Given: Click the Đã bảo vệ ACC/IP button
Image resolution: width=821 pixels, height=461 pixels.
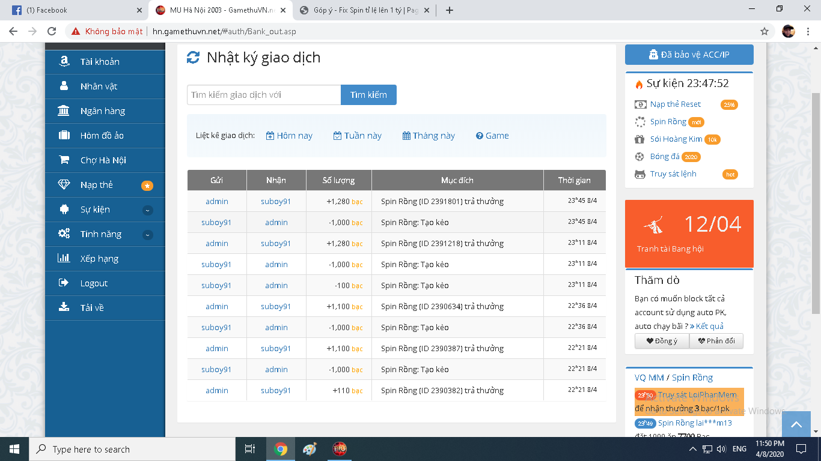Looking at the screenshot, I should click(x=689, y=55).
